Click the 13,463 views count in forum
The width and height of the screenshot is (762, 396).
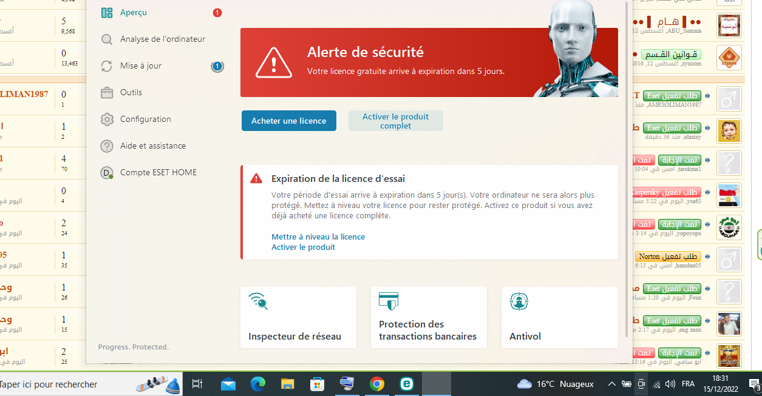click(70, 63)
